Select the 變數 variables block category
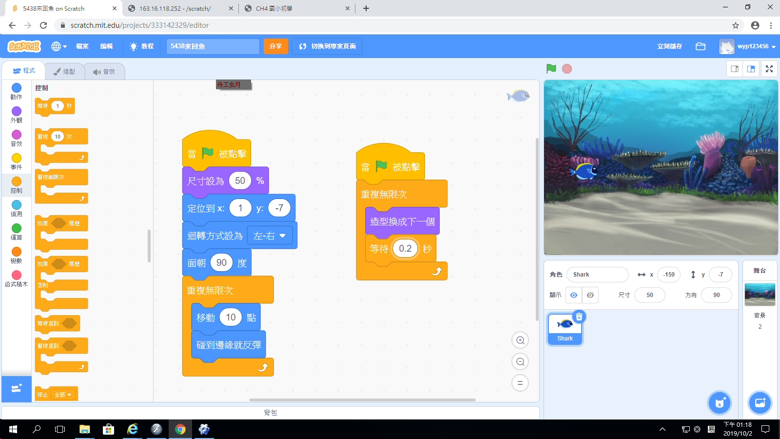780x439 pixels. coord(17,255)
